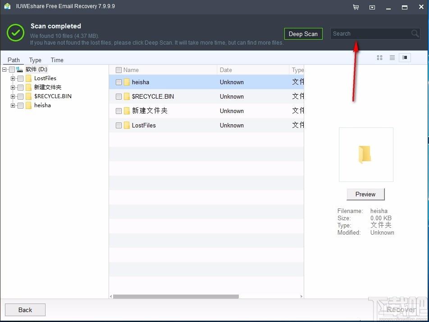Open the title bar dropdown menu icon
Image resolution: width=429 pixels, height=322 pixels.
coord(372,7)
